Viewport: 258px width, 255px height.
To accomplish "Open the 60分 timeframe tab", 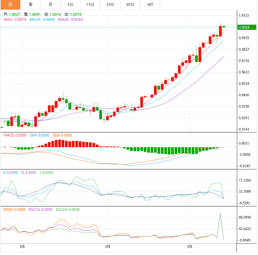I will pyautogui.click(x=130, y=4).
